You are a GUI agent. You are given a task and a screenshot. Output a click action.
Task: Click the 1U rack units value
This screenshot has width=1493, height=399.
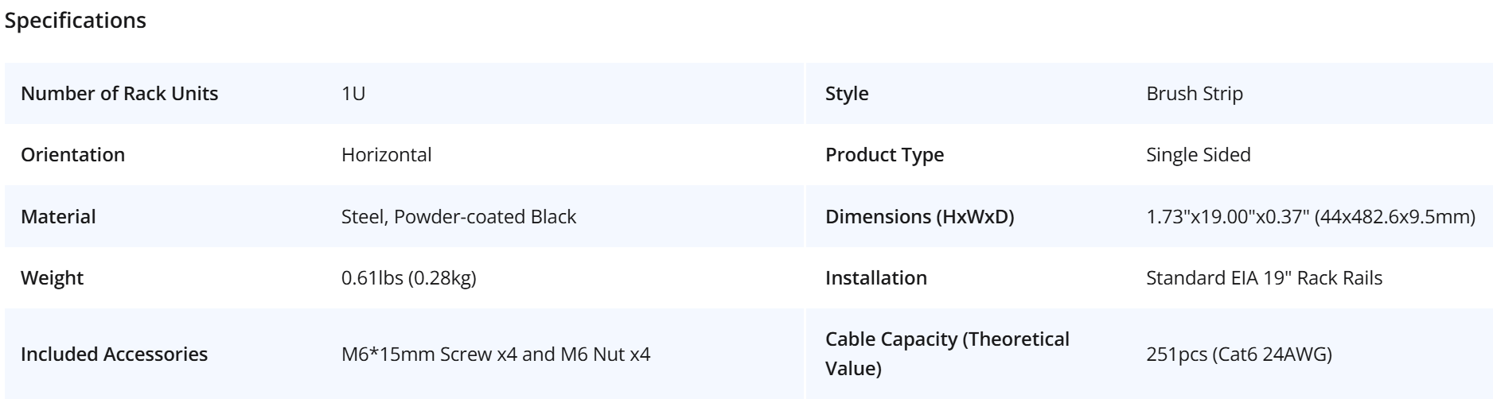click(x=353, y=93)
